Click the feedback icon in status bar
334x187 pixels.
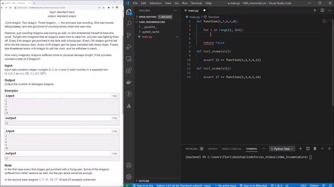pyautogui.click(x=324, y=185)
